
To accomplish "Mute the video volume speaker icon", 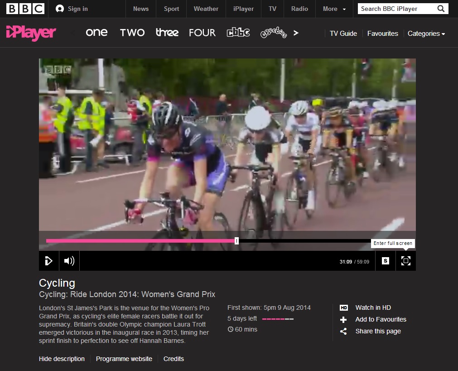I will tap(69, 261).
